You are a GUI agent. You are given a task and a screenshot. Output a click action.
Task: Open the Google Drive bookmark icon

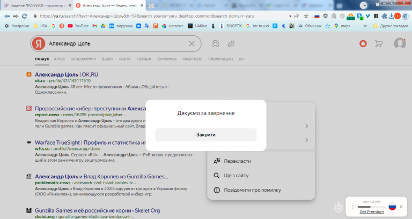103,26
